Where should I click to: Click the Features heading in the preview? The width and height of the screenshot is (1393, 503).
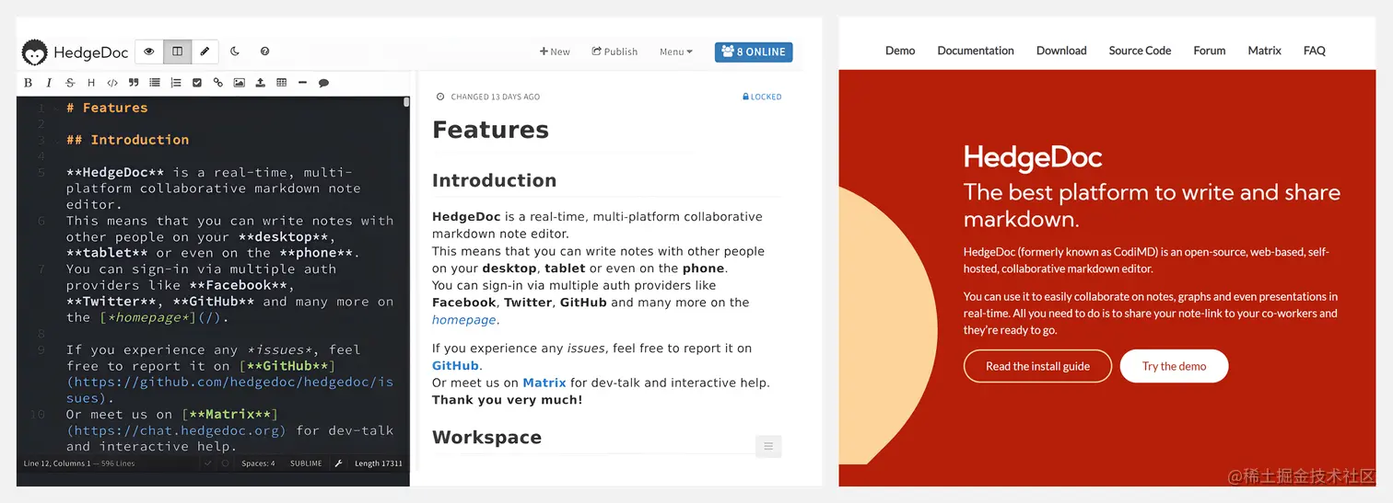pyautogui.click(x=490, y=131)
